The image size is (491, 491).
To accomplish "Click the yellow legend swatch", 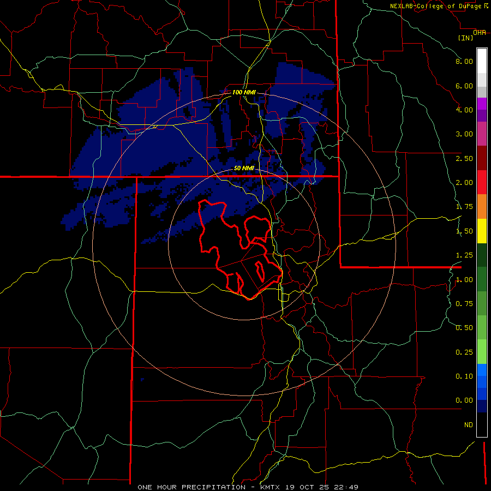I will click(x=482, y=231).
